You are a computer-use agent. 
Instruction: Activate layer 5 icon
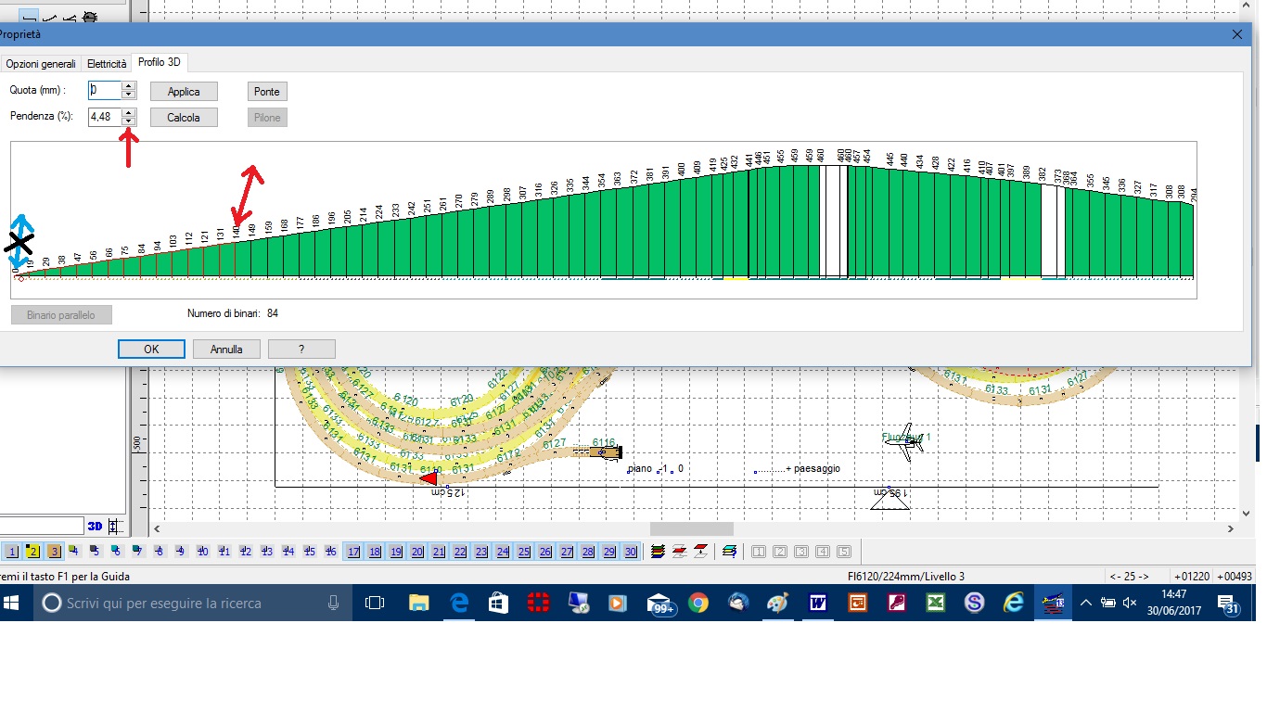point(95,552)
